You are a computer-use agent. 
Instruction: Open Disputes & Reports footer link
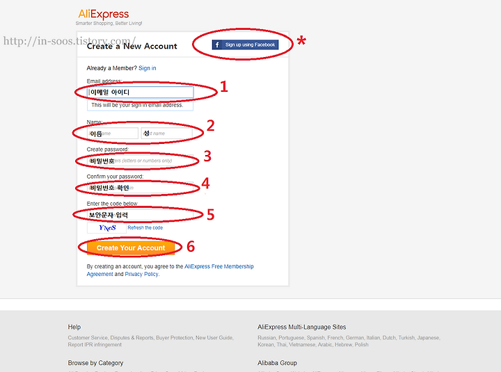tap(132, 338)
